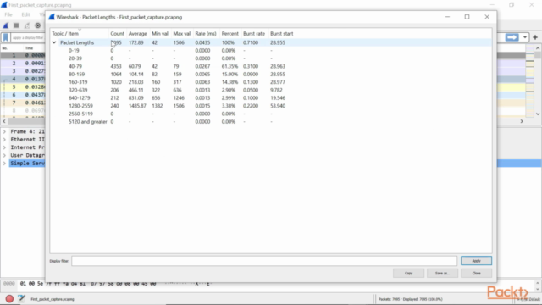Open the File menu in main Wireshark window
The image size is (542, 305).
[8, 14]
